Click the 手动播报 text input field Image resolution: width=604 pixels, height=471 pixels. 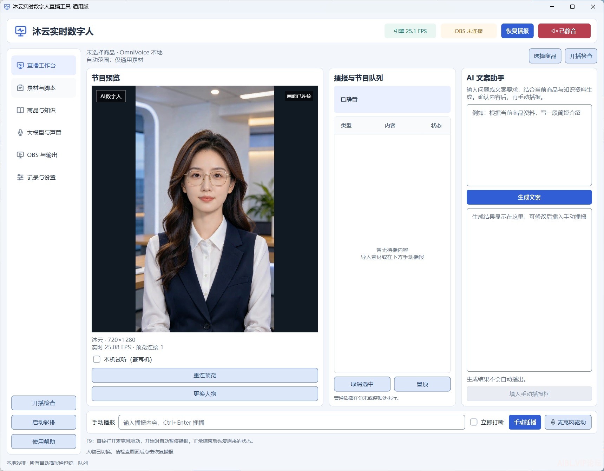(x=292, y=422)
